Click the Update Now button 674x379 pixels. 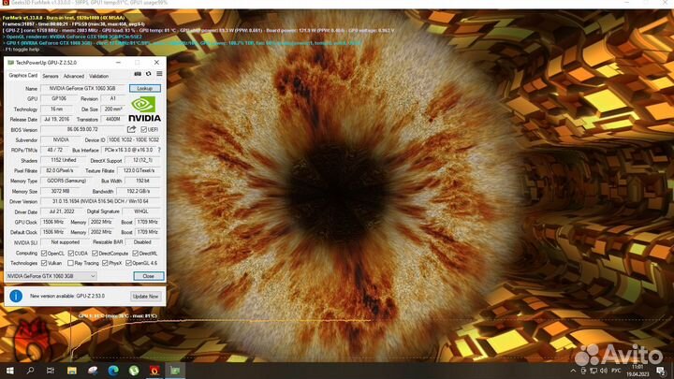click(145, 296)
